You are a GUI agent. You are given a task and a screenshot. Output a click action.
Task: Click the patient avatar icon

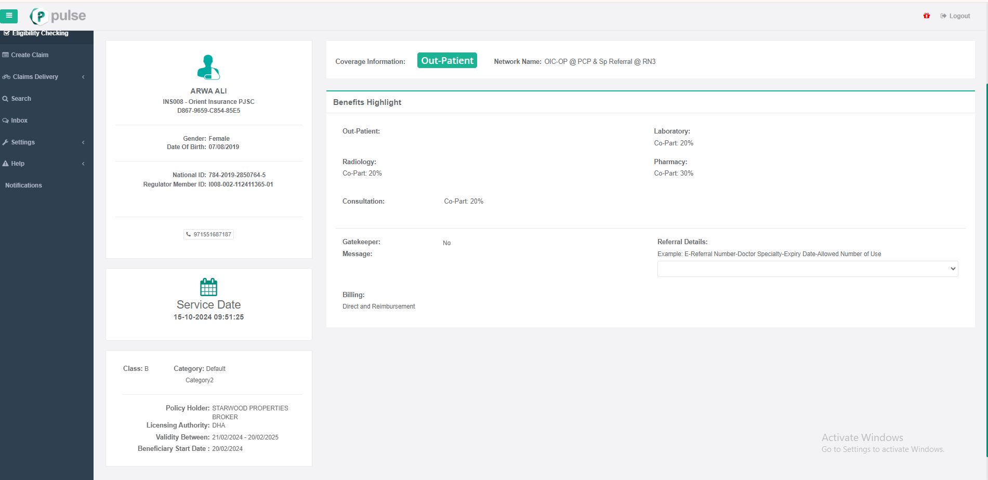208,68
